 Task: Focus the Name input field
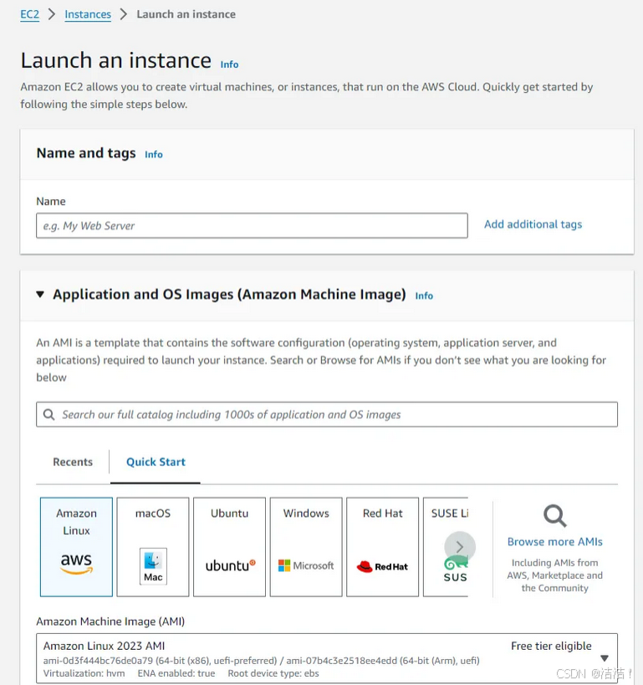(x=252, y=226)
